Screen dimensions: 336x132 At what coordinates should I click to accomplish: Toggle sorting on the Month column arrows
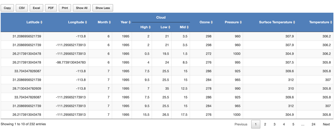[110, 22]
